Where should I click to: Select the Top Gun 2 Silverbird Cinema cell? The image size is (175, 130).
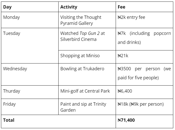click(x=82, y=36)
